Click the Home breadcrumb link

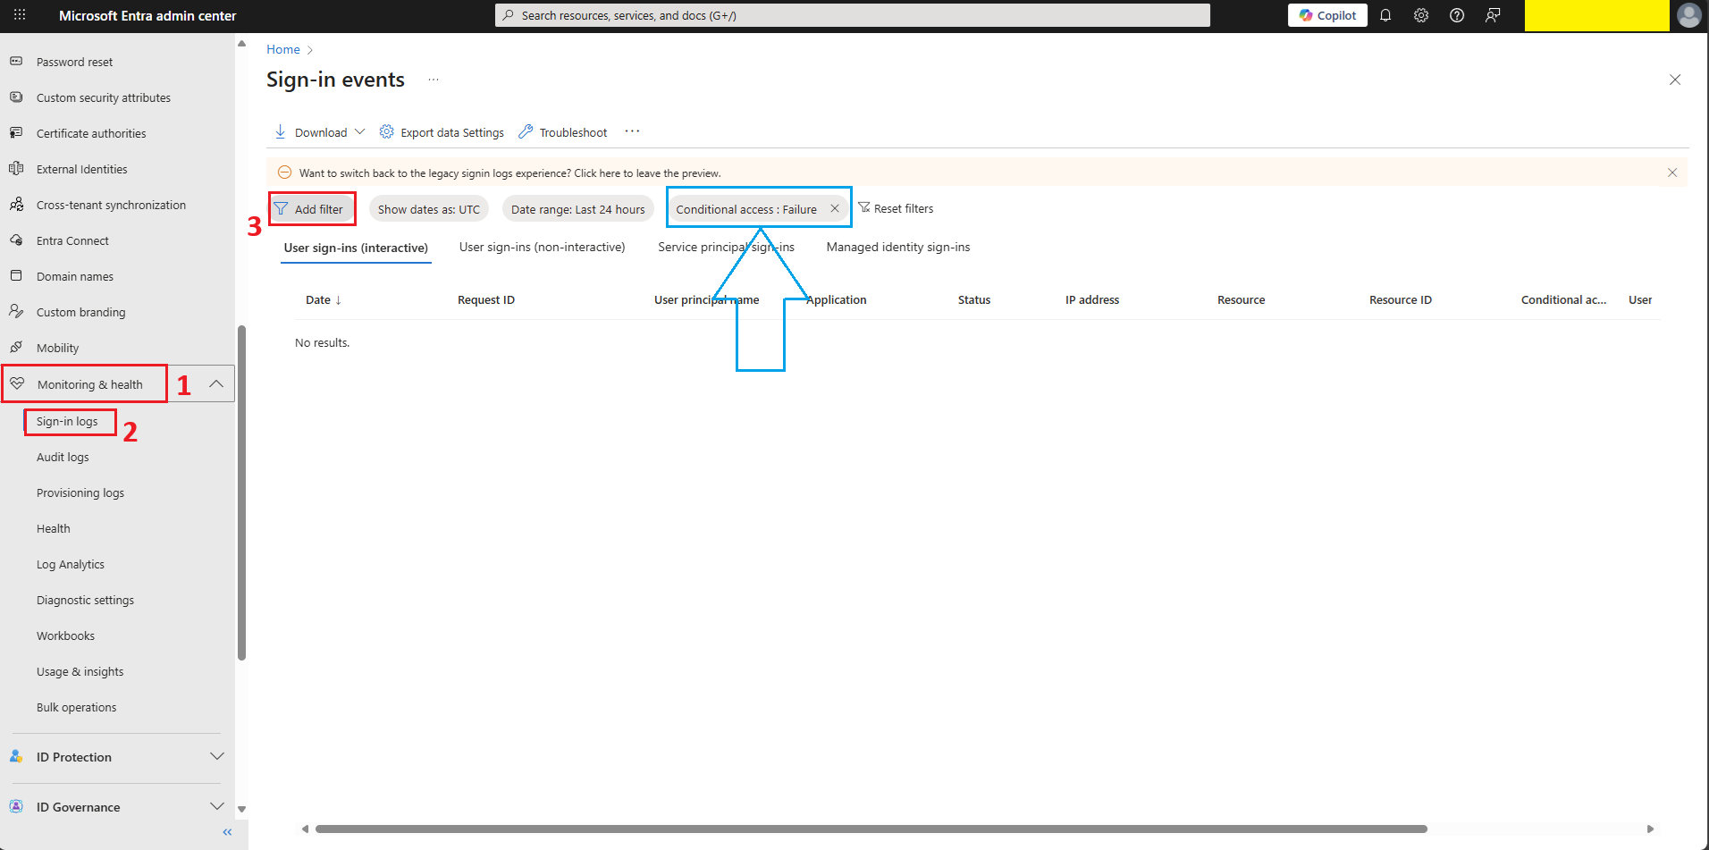(x=282, y=49)
